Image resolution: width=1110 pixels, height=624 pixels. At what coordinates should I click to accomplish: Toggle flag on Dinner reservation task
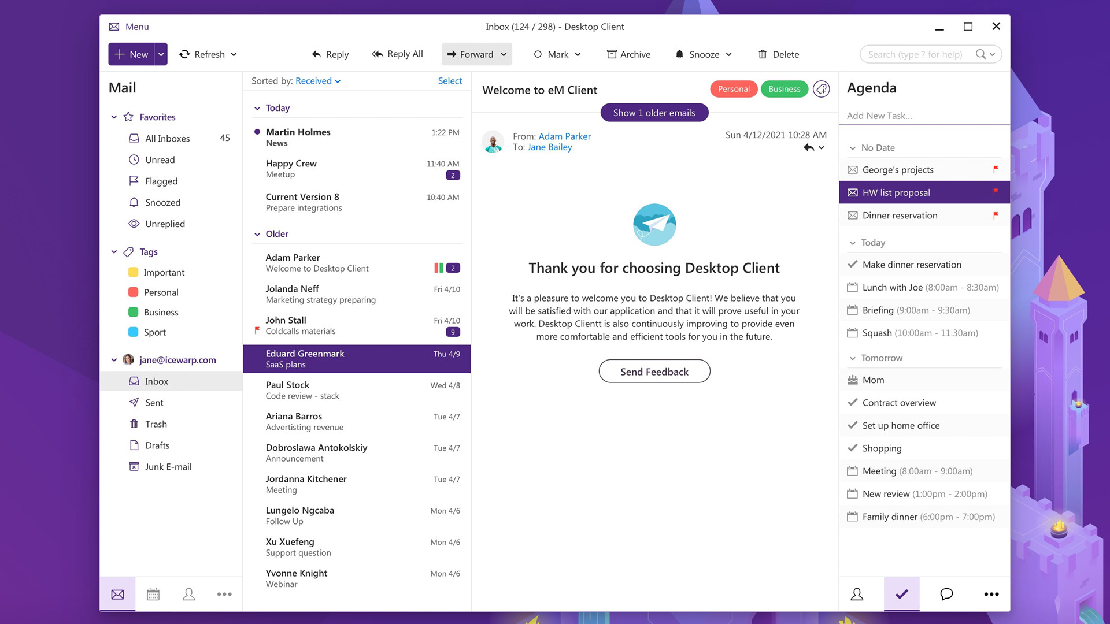tap(996, 216)
